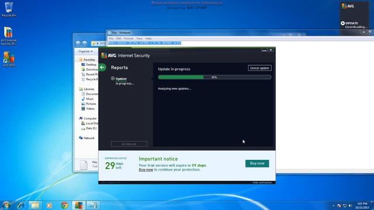Select Music library in Explorer sidebar
This screenshot has width=374, height=210.
tap(88, 99)
